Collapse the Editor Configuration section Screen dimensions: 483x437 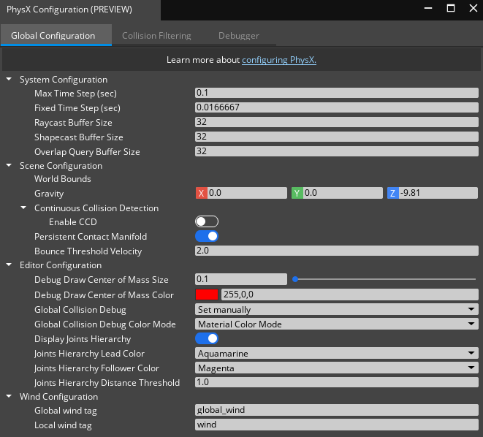click(x=9, y=265)
